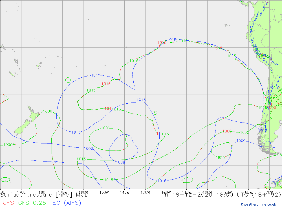Click the 110W longitude label
282x207 pixels.
click(187, 192)
